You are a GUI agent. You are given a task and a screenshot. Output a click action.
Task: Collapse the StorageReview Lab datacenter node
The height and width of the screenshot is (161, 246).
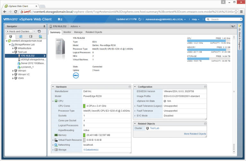click(10, 45)
